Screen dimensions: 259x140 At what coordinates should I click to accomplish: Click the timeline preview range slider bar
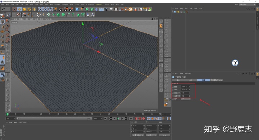[54, 118]
